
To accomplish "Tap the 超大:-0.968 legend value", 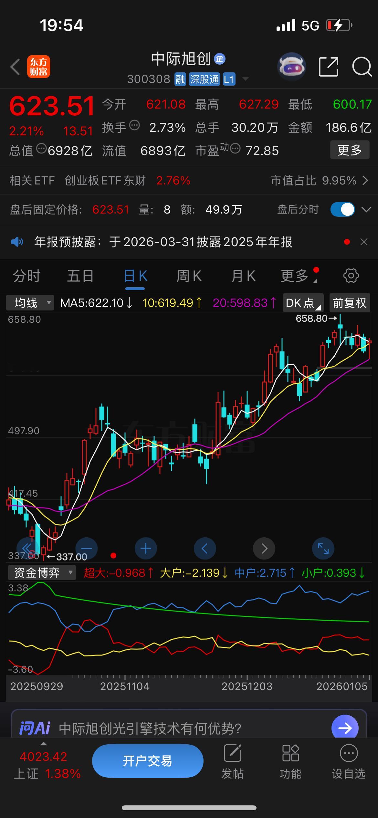I will [x=119, y=573].
